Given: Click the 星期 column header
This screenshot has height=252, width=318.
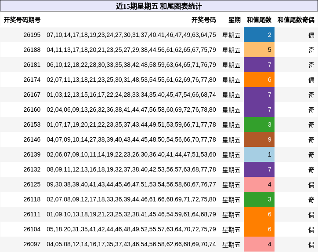Looking at the screenshot, I should pyautogui.click(x=235, y=20).
